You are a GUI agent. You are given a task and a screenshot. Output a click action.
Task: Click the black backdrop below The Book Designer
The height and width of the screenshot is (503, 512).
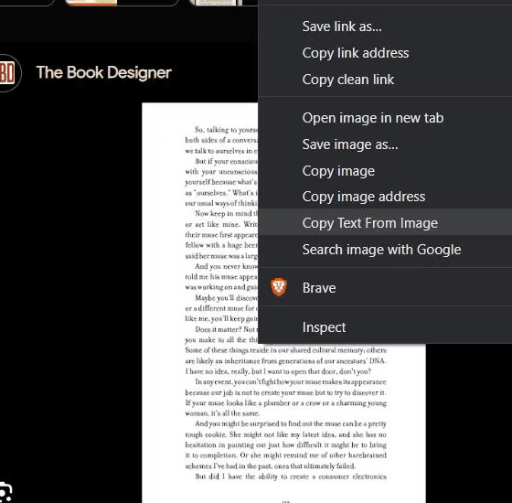(70, 262)
